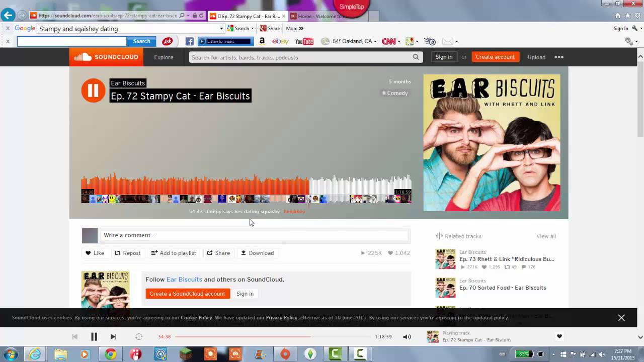
Task: Skip to next track in player bar
Action: click(x=113, y=337)
